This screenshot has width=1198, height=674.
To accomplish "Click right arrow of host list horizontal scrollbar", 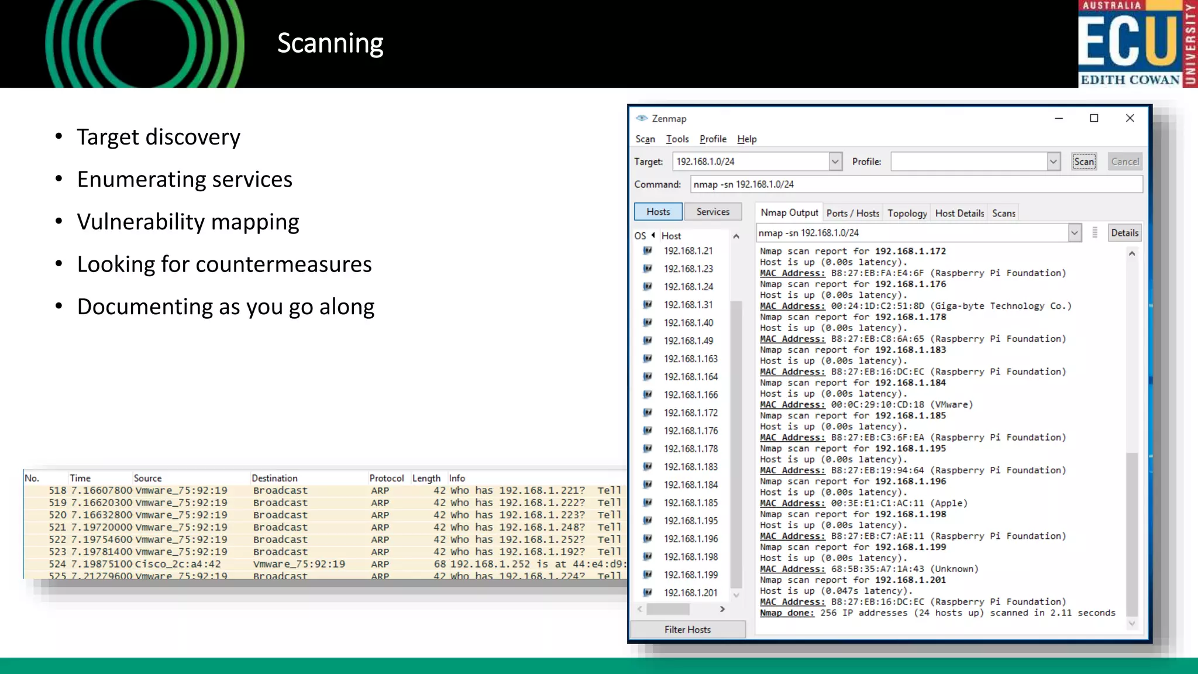I will (722, 609).
